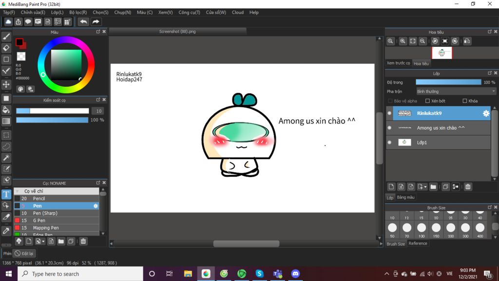Open File Explorer from the taskbar
499x281 pixels.
(188, 274)
